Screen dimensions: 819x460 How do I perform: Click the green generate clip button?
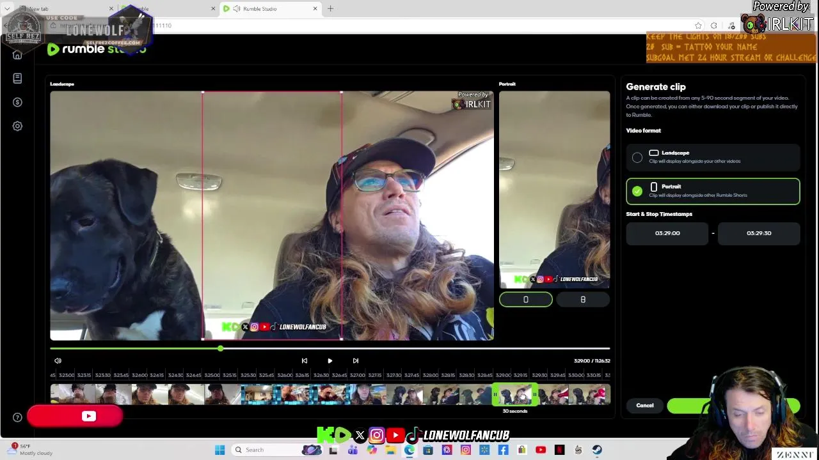(x=733, y=406)
